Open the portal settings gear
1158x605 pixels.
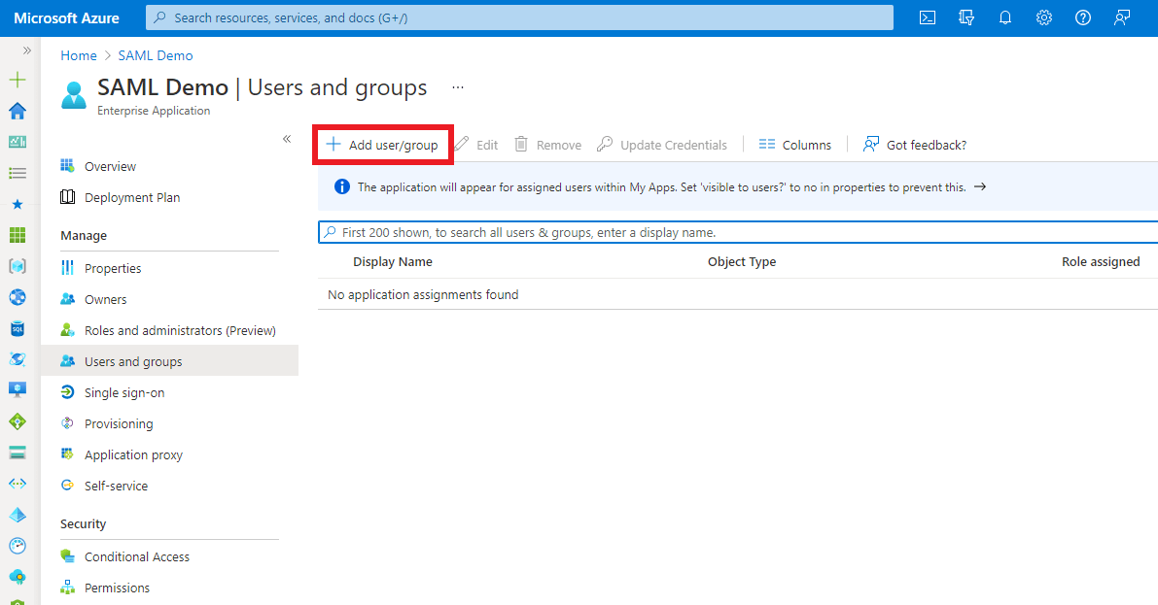pos(1043,17)
